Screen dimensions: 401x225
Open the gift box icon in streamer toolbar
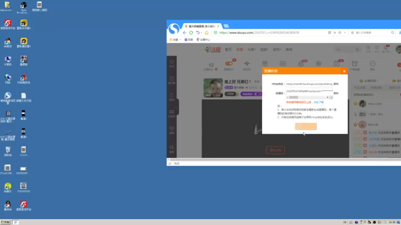tap(265, 64)
